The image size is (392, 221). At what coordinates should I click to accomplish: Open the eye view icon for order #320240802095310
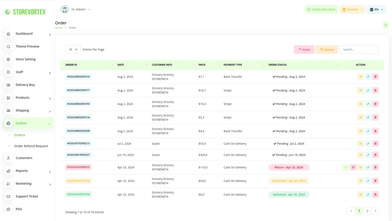[x=360, y=77]
